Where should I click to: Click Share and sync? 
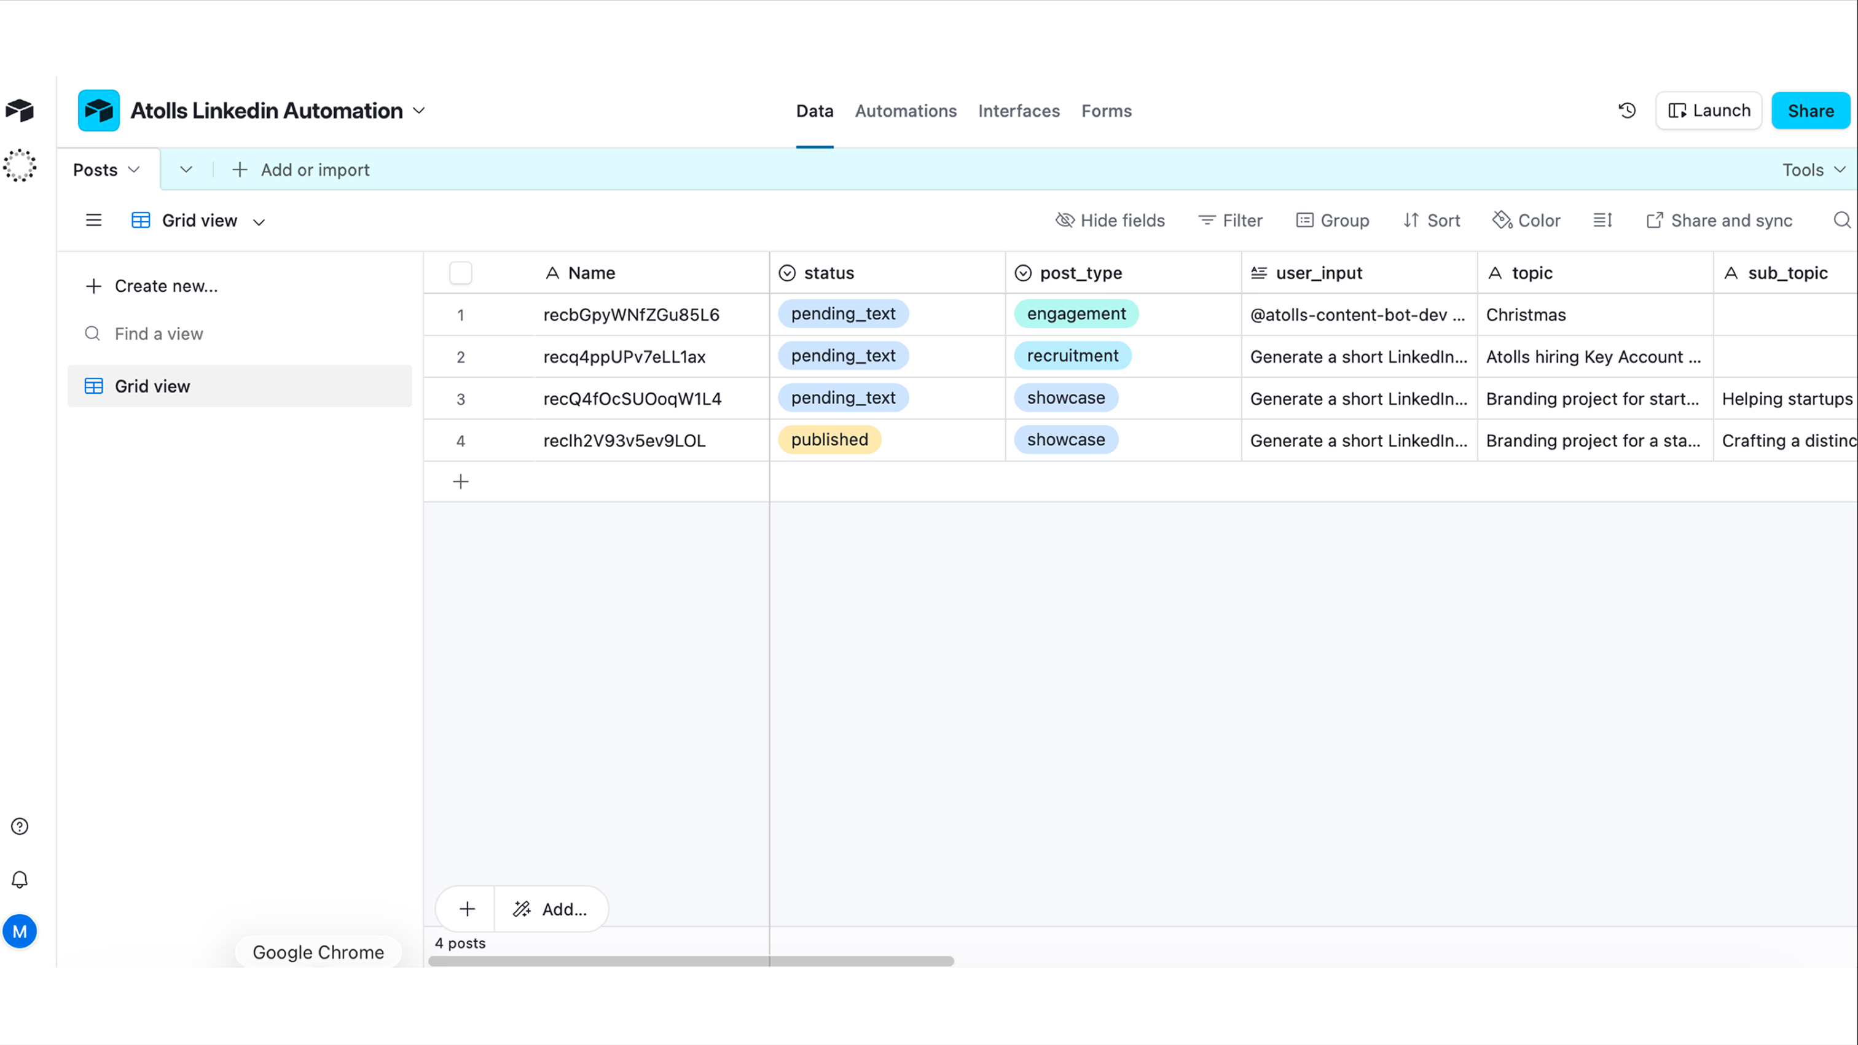click(x=1719, y=220)
